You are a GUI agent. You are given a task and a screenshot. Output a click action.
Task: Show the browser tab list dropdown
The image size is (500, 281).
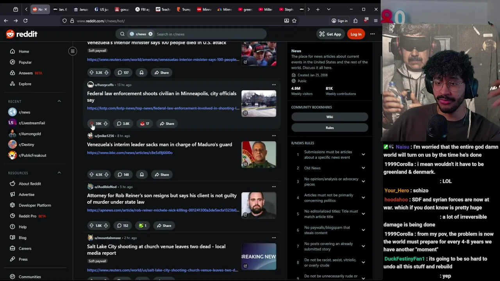pos(329,9)
